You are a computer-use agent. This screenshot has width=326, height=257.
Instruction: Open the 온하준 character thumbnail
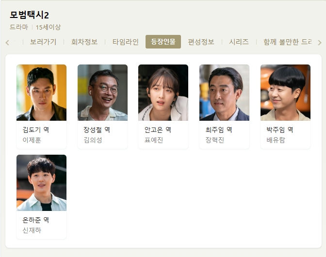[x=42, y=183]
